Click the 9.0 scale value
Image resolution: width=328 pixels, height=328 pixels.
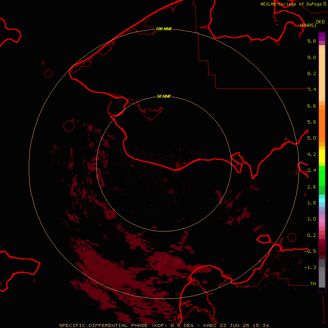click(x=312, y=57)
